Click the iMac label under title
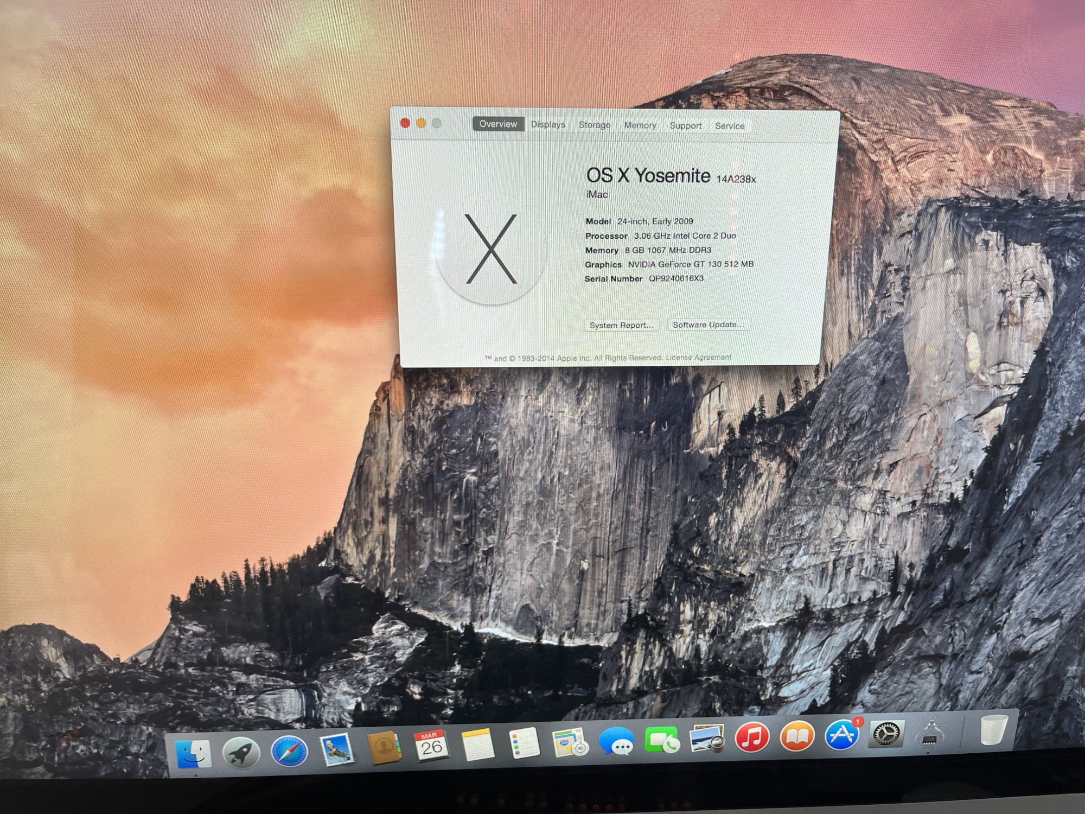This screenshot has height=814, width=1085. tap(597, 194)
